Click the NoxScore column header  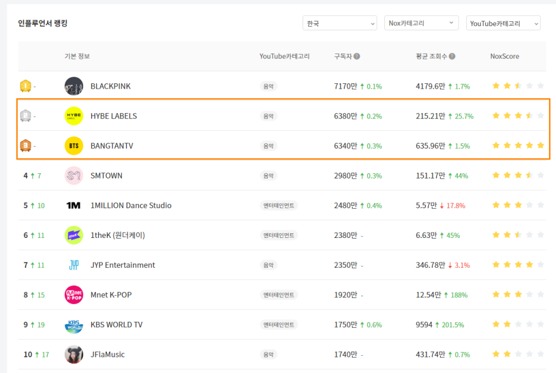tap(504, 56)
